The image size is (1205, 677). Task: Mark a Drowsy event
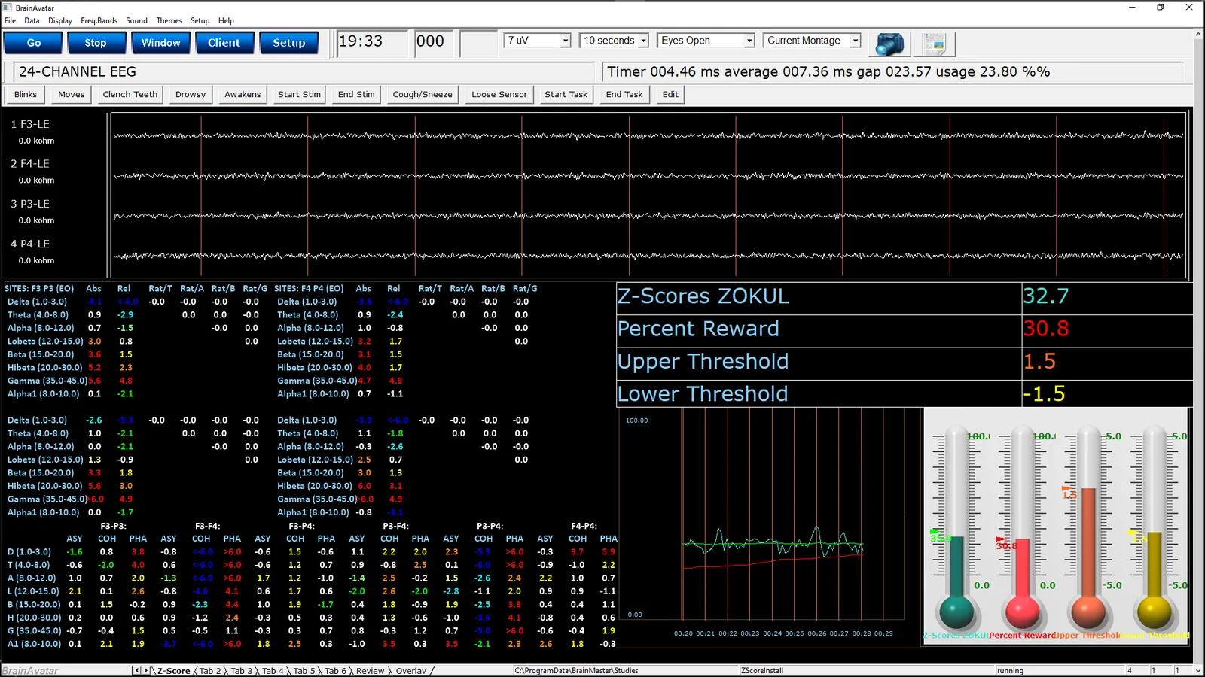[191, 94]
